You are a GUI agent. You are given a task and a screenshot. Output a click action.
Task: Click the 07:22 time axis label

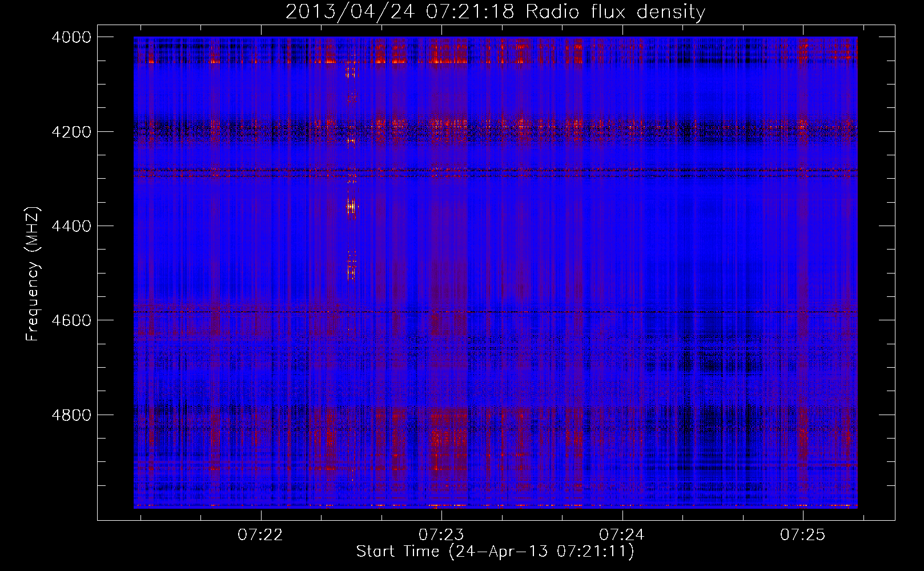point(260,534)
